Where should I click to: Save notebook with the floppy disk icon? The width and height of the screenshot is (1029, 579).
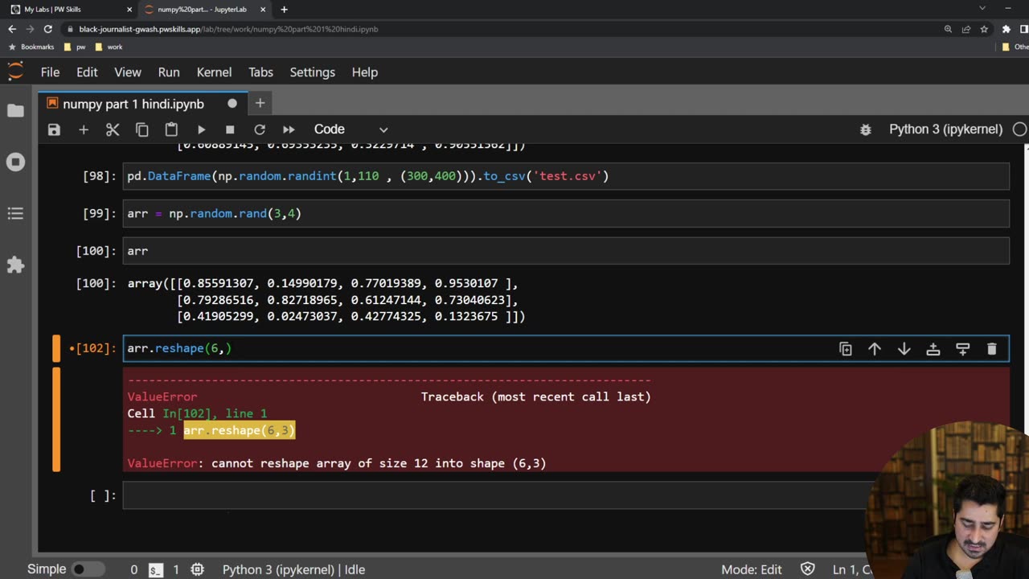(x=54, y=129)
